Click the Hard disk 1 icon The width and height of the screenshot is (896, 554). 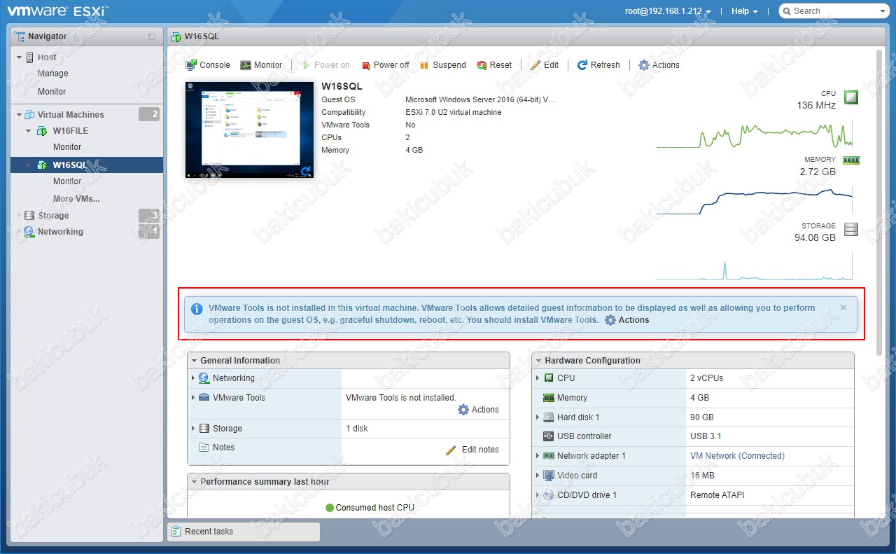549,417
